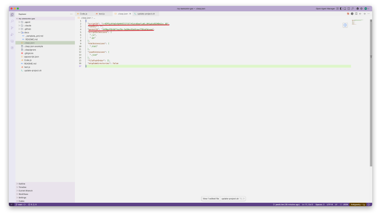Image resolution: width=381 pixels, height=218 pixels.
Task: Switch to the Code.js tab
Action: pyautogui.click(x=83, y=14)
